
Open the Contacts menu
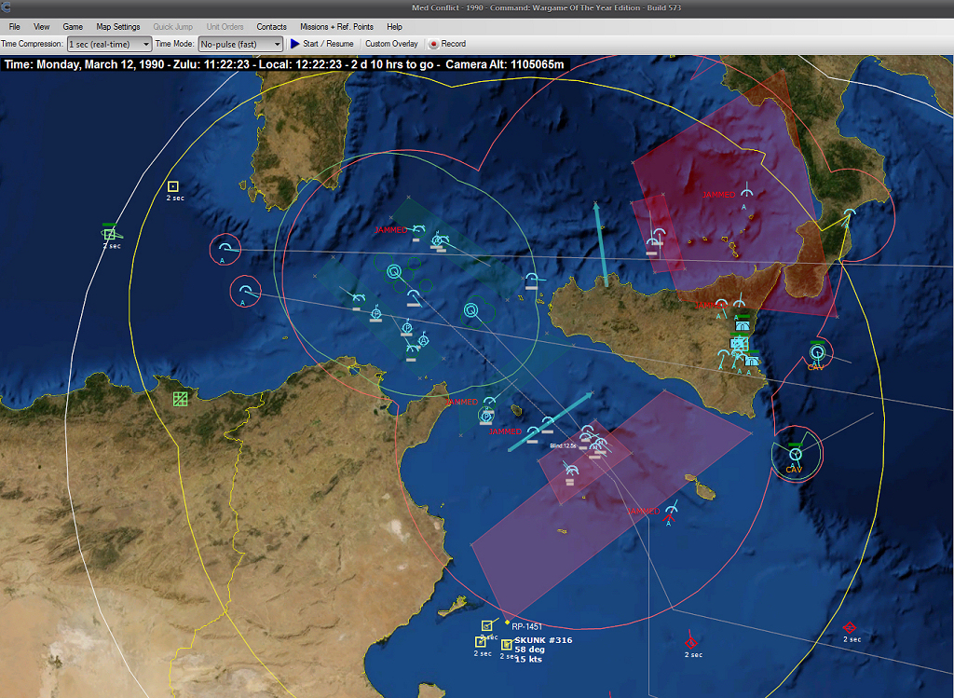tap(271, 27)
